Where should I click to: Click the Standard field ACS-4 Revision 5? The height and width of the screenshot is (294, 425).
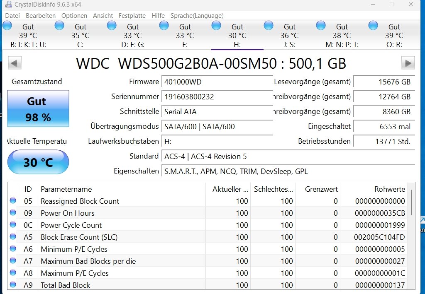pyautogui.click(x=288, y=157)
